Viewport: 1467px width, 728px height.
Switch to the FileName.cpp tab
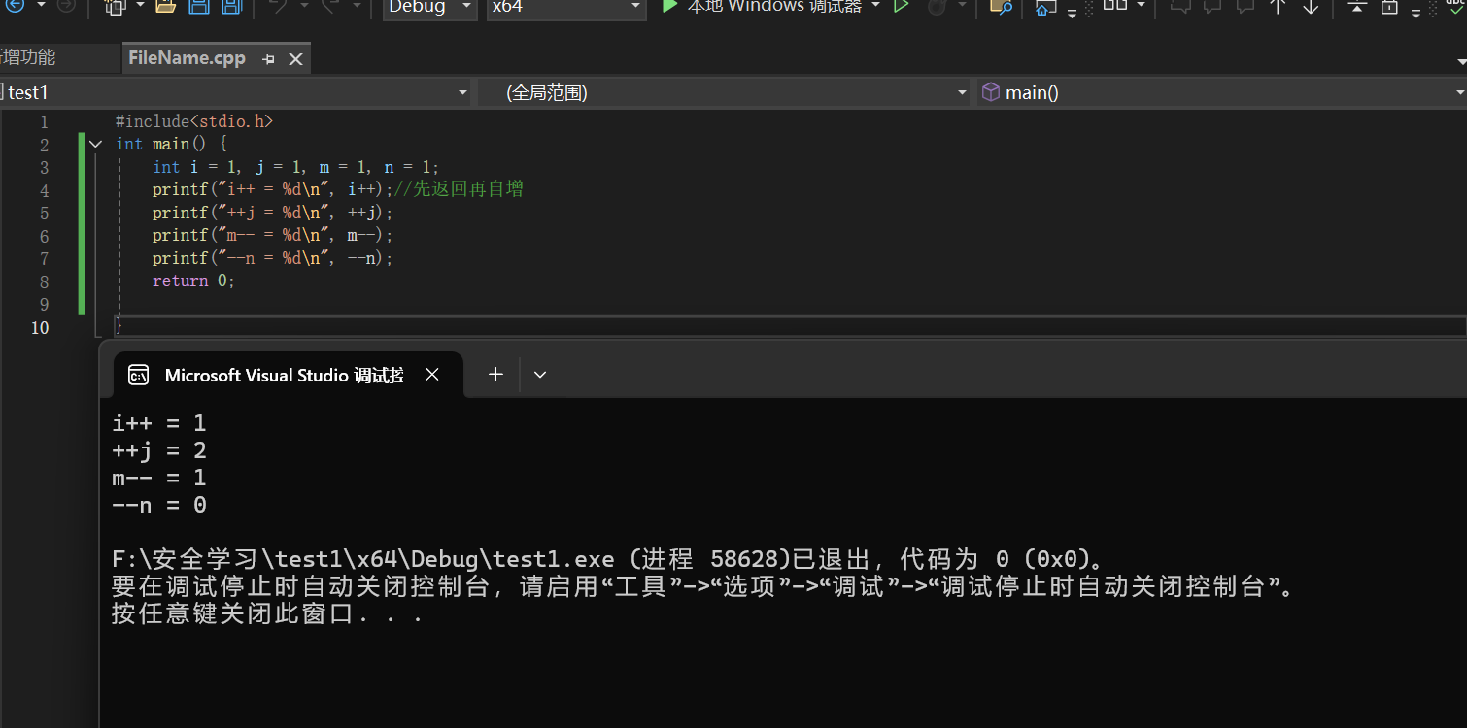click(x=187, y=58)
